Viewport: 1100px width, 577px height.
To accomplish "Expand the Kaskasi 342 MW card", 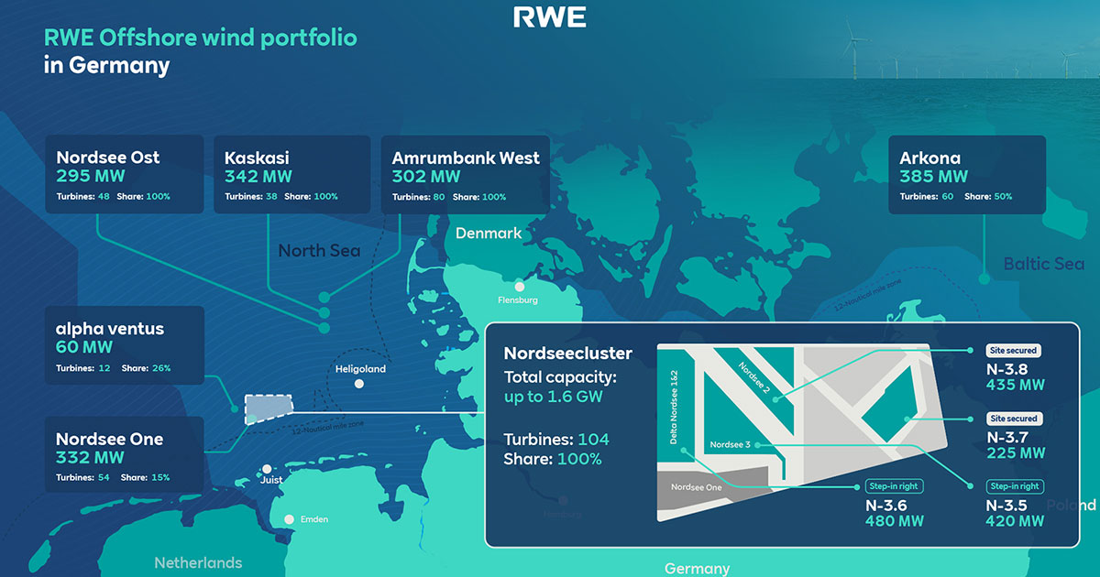I will [291, 174].
